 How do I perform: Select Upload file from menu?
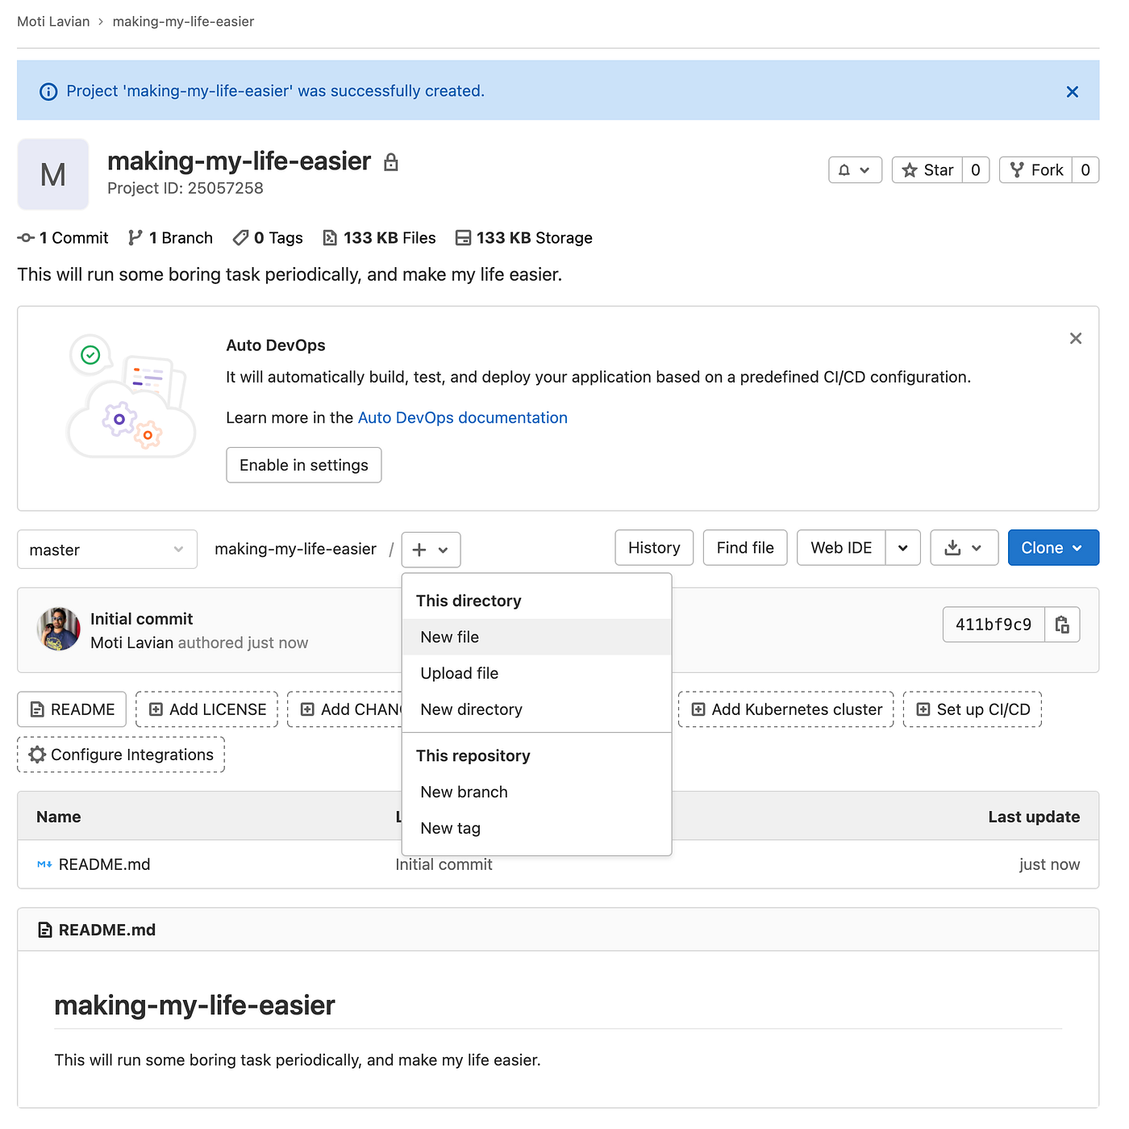536,674
